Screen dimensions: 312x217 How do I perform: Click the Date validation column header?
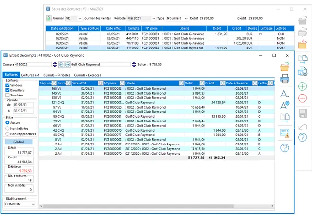(x=62, y=28)
